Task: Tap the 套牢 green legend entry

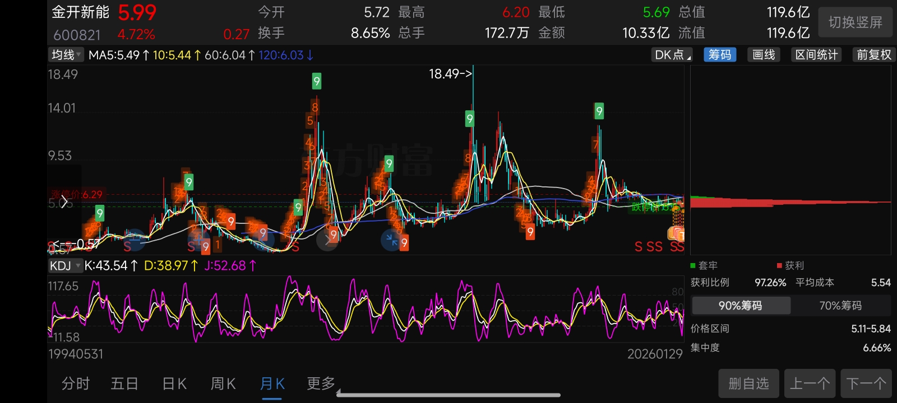Action: click(x=704, y=265)
